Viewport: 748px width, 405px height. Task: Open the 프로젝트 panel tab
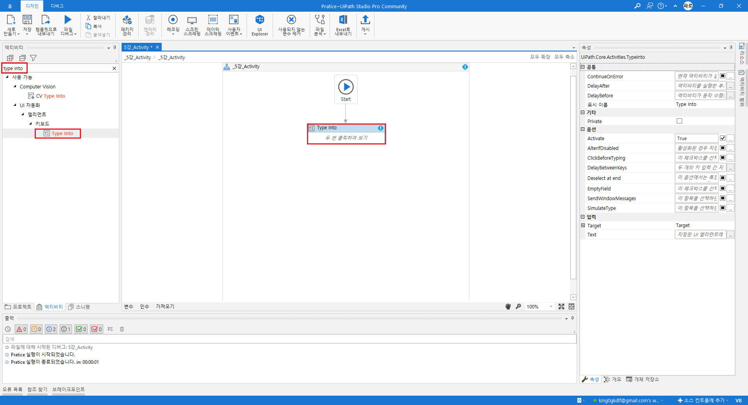coord(18,307)
